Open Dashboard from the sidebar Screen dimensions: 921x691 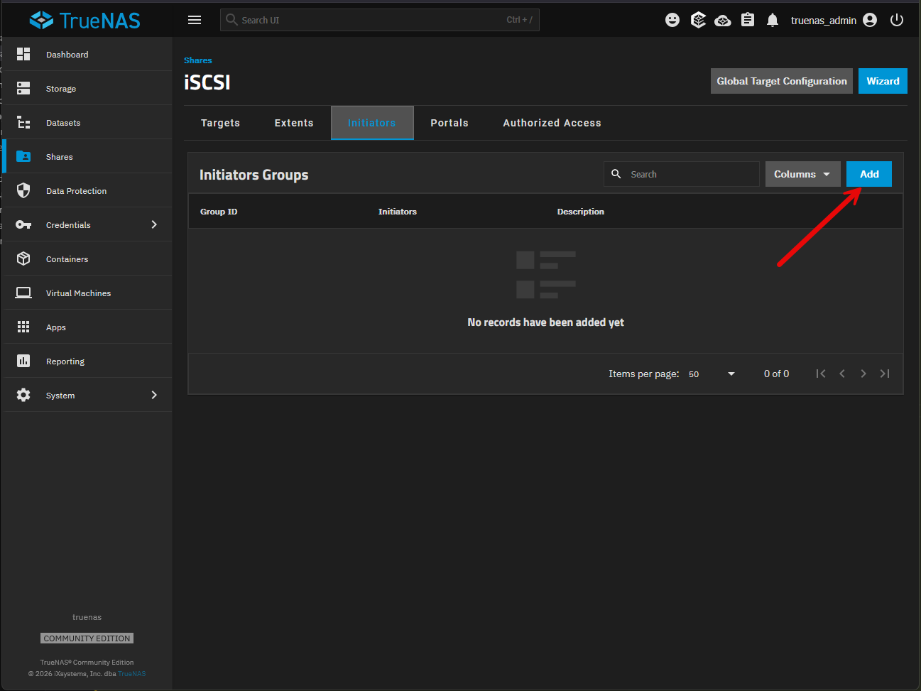click(x=89, y=54)
